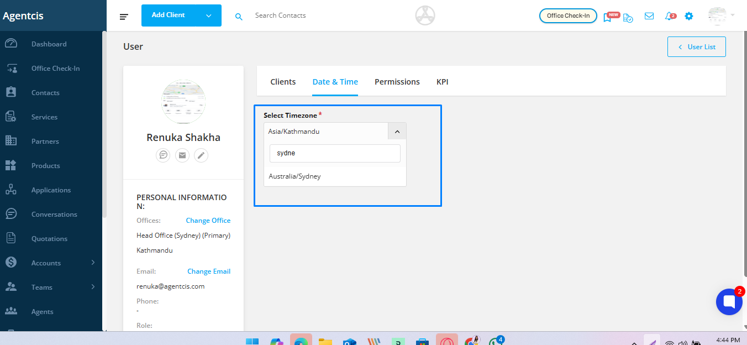Expand the Teams sidebar menu chevron

pyautogui.click(x=93, y=287)
